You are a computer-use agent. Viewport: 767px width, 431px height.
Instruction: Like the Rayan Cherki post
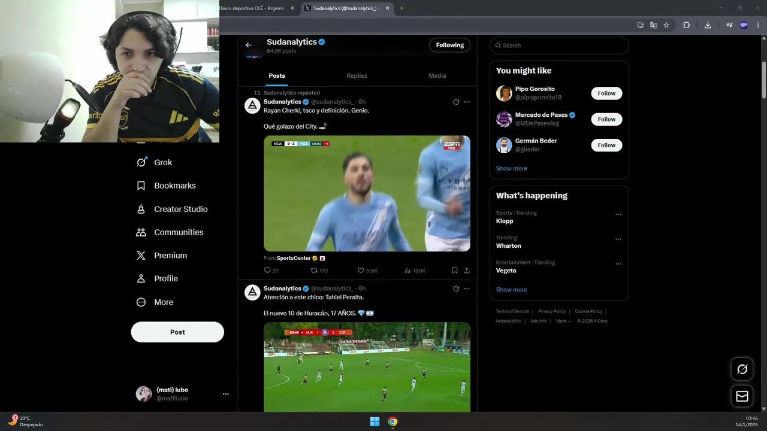pos(367,271)
